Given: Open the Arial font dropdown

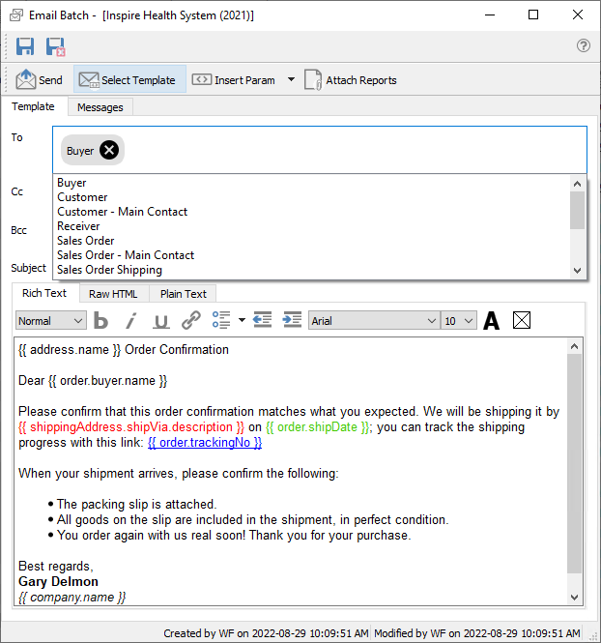Looking at the screenshot, I should pos(374,321).
